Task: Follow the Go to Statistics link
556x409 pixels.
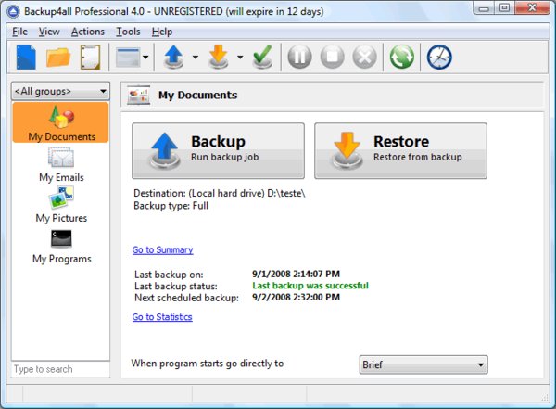Action: (162, 317)
